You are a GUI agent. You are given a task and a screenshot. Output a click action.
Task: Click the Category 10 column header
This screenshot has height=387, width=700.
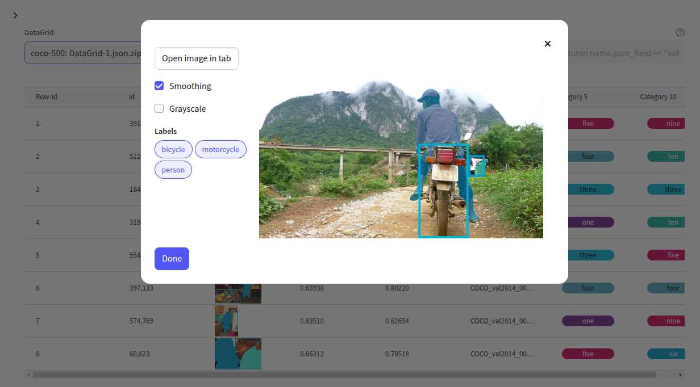[658, 97]
